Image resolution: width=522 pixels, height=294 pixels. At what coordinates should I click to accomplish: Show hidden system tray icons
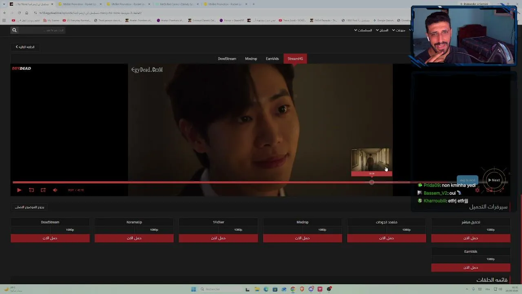click(x=467, y=289)
